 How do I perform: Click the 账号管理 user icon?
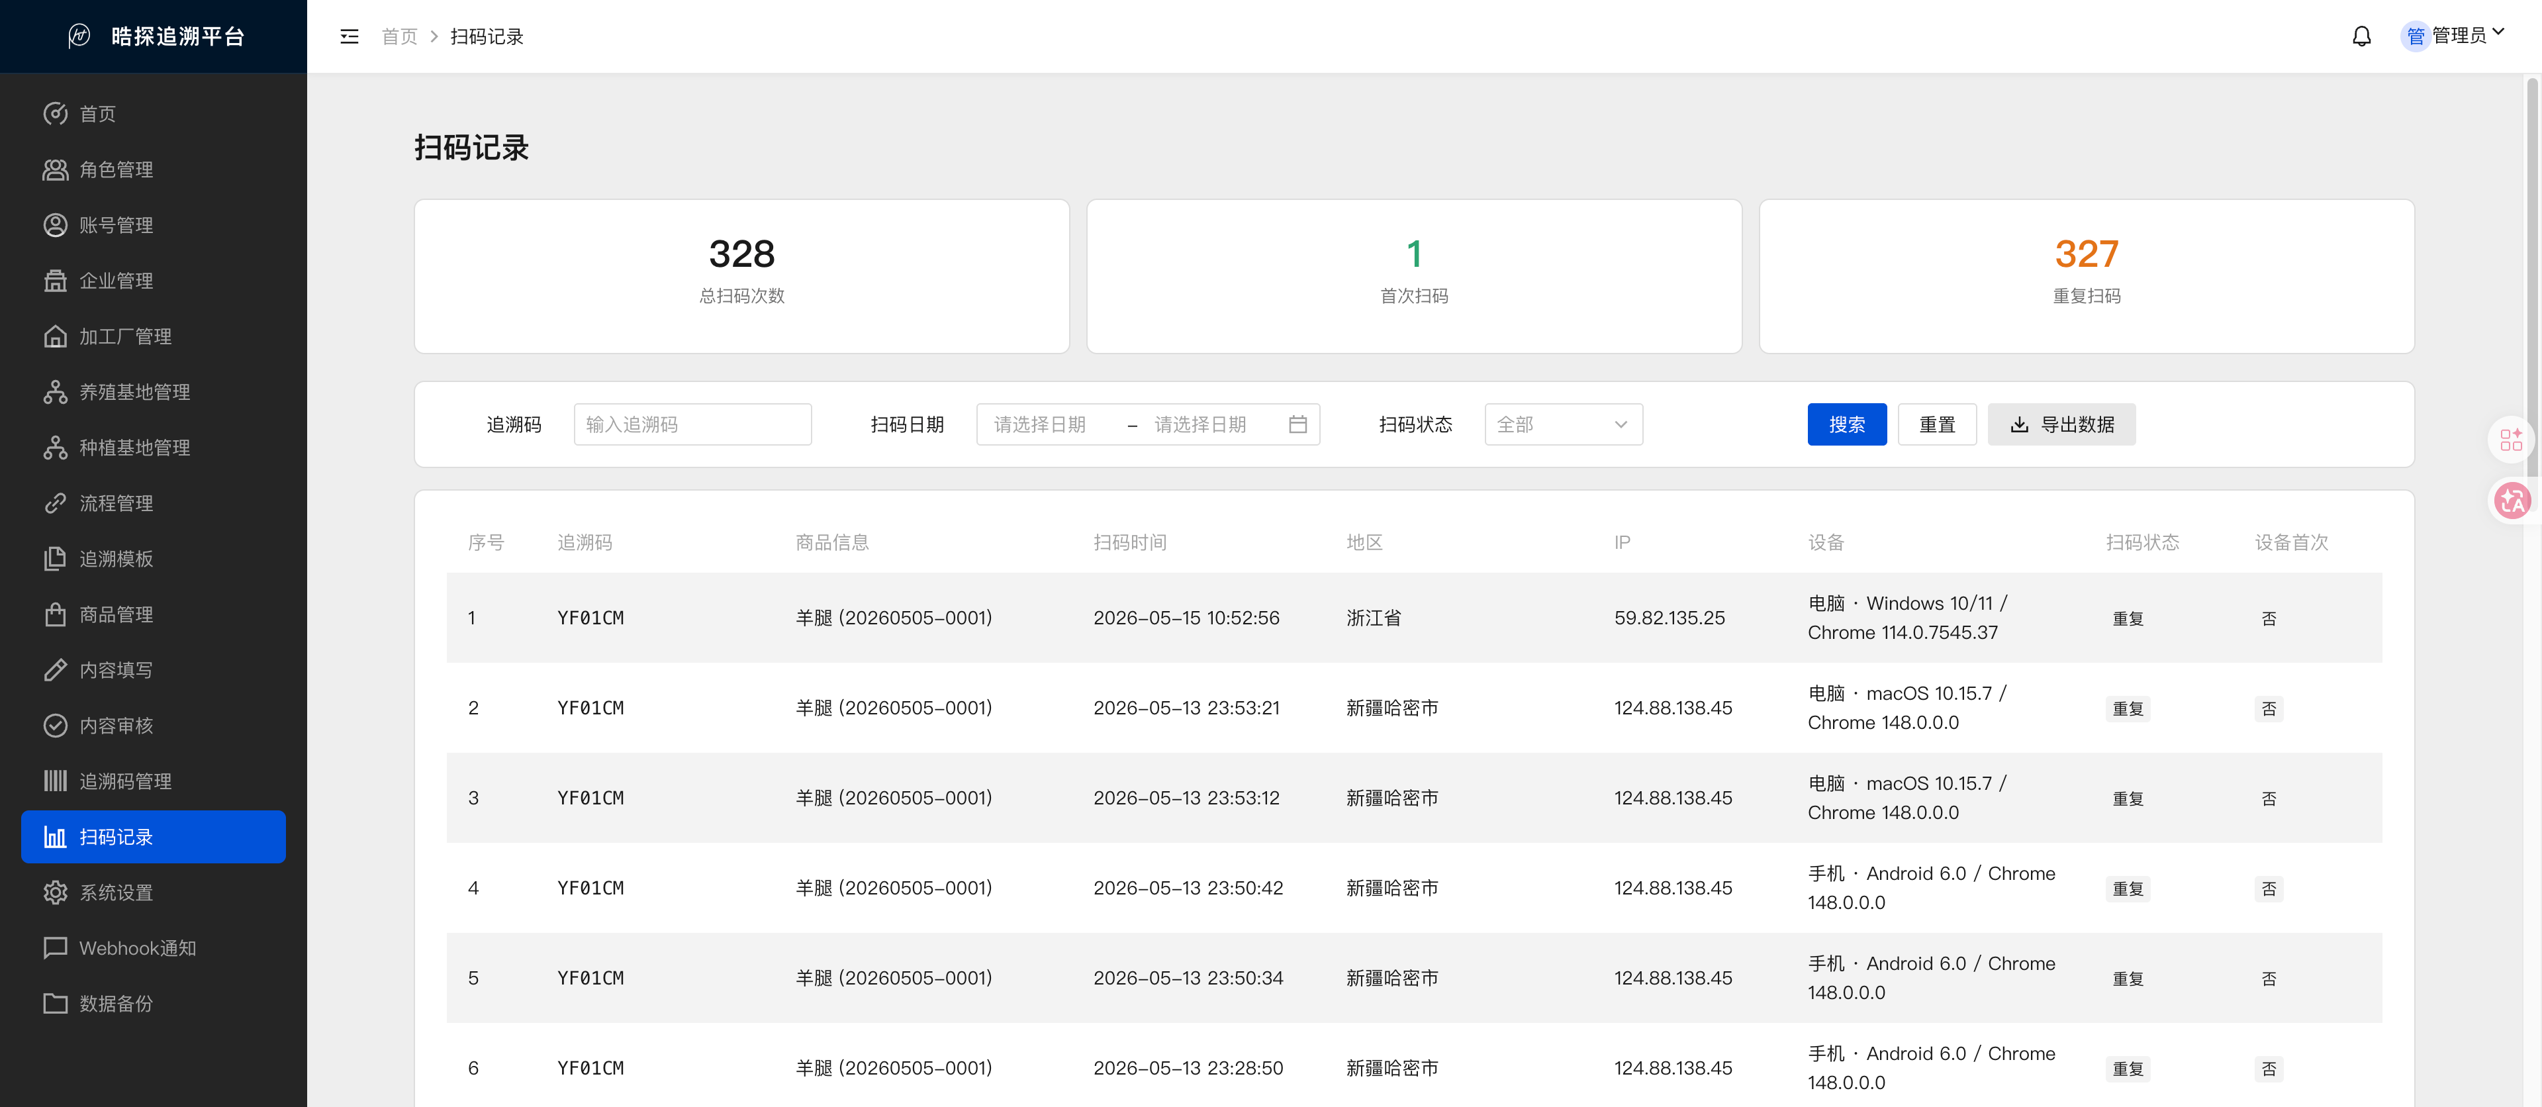(55, 225)
